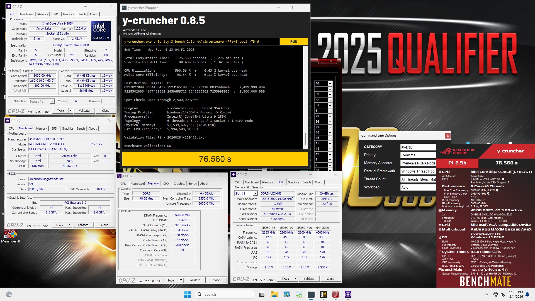Click Validate in the CPU tab window
Viewport: 535px width, 301px height.
coord(84,111)
